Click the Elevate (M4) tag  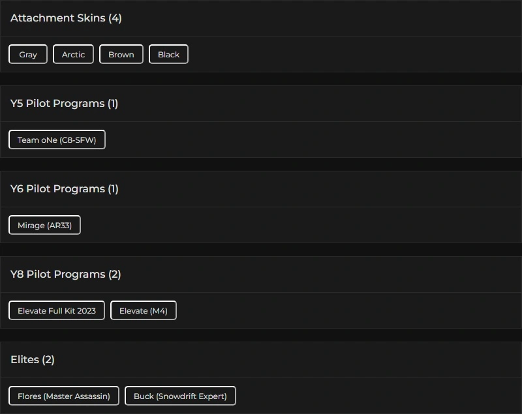pos(144,311)
